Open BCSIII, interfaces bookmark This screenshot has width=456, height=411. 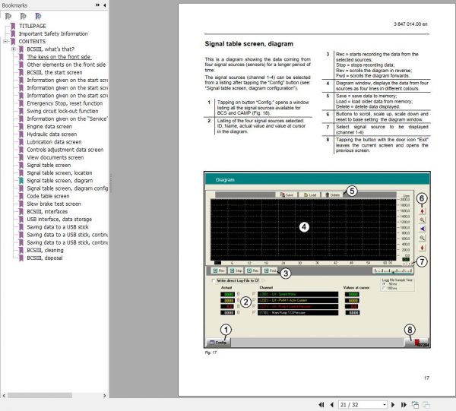pyautogui.click(x=47, y=211)
